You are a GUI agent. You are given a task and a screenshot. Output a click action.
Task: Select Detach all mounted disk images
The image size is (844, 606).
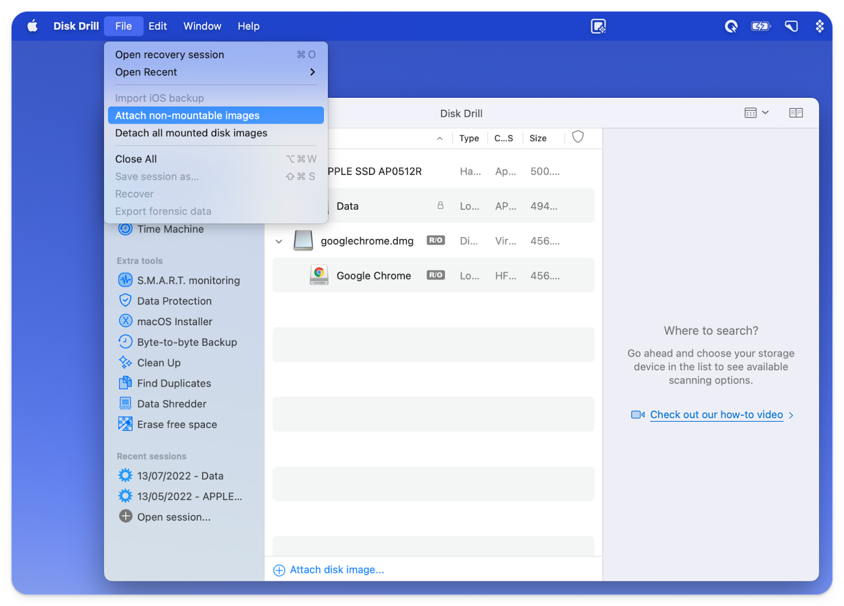click(191, 133)
